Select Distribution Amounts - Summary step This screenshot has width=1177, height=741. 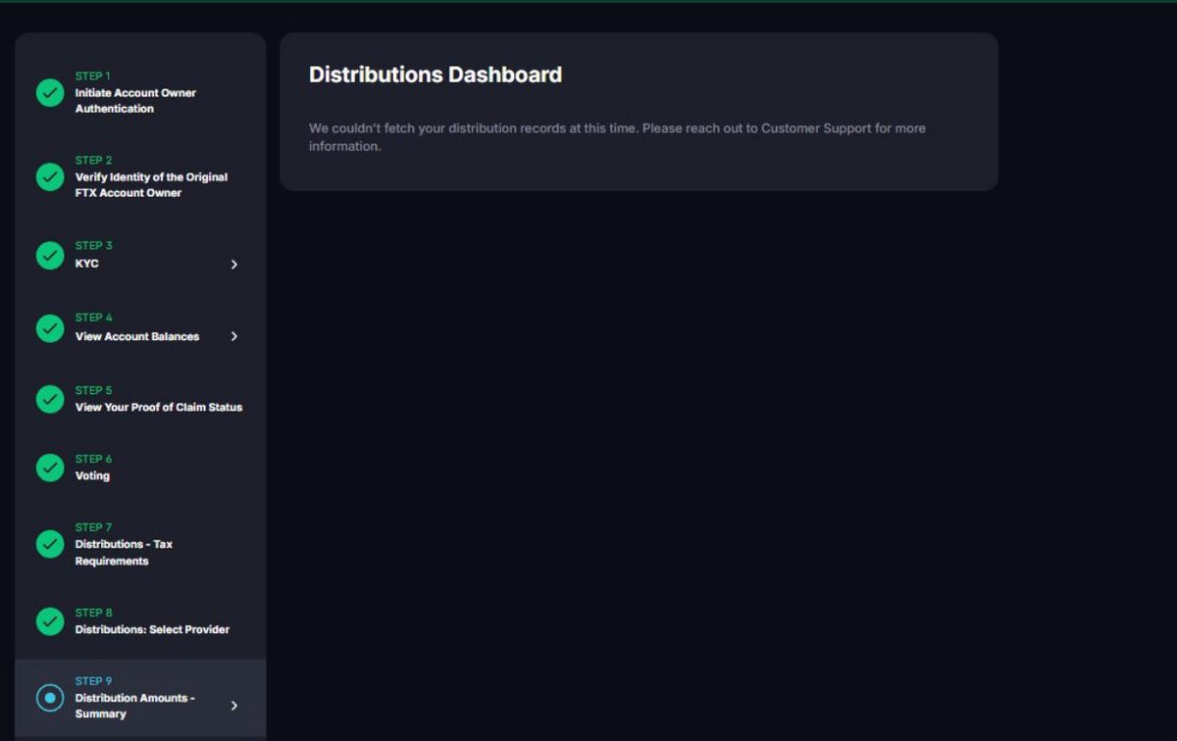point(135,706)
